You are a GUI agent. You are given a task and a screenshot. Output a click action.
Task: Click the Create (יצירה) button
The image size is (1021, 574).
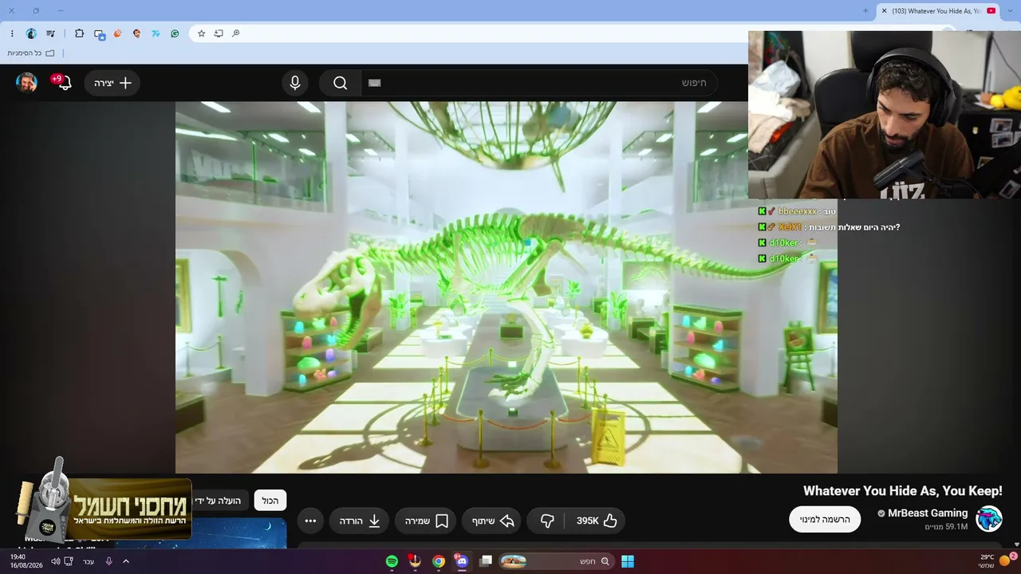point(112,83)
